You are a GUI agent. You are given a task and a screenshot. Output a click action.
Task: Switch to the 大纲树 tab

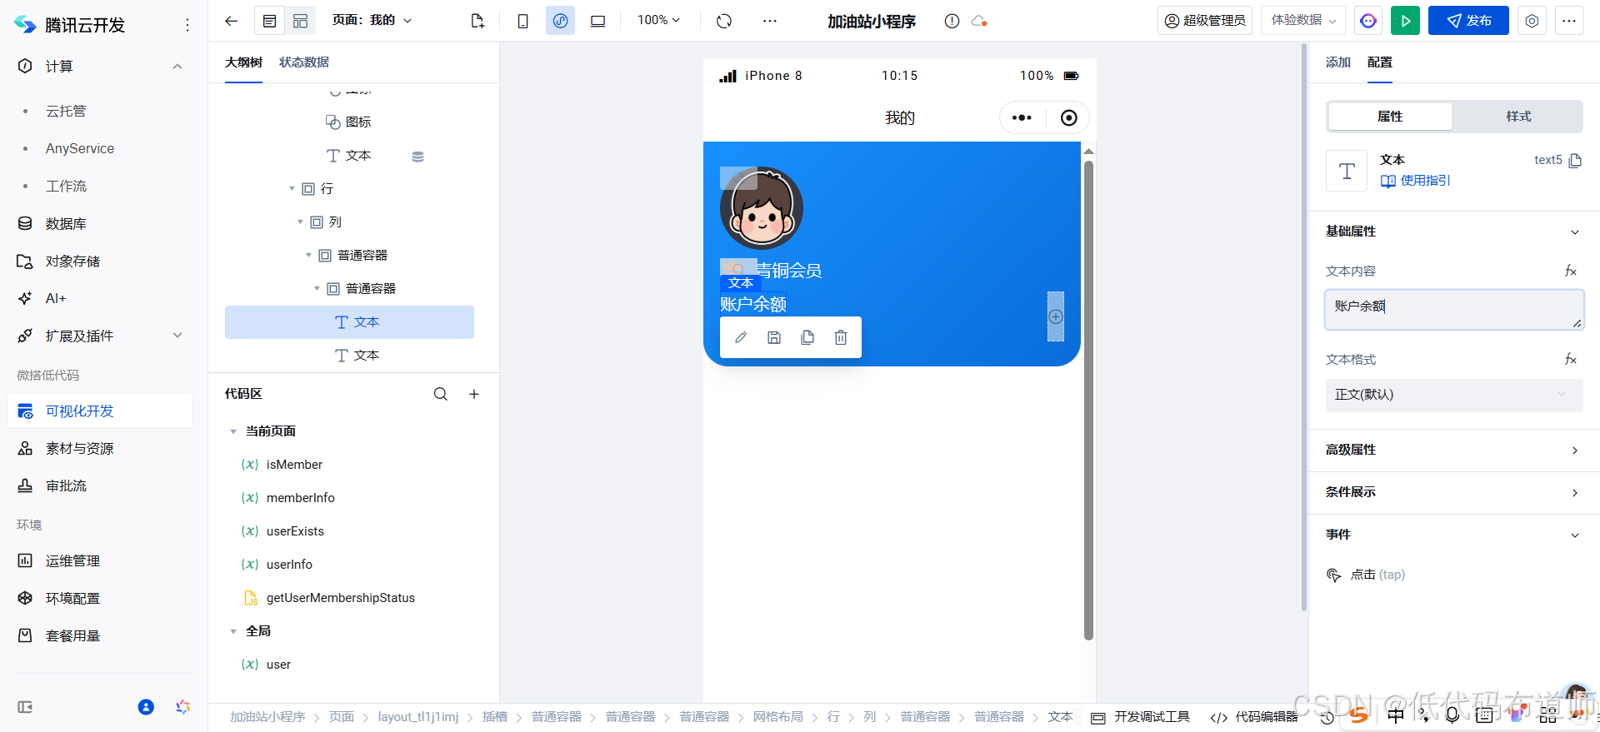243,62
